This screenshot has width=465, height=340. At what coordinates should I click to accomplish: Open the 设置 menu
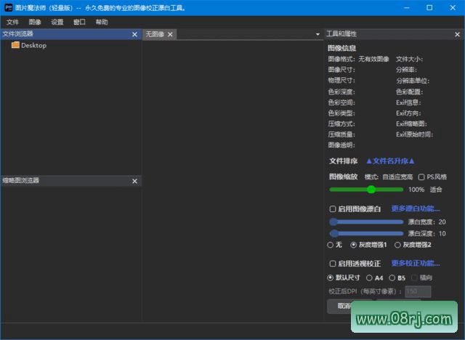[x=57, y=23]
